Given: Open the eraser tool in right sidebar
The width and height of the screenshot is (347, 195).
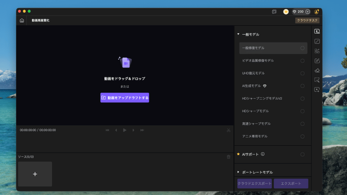Looking at the screenshot, I should tap(317, 70).
